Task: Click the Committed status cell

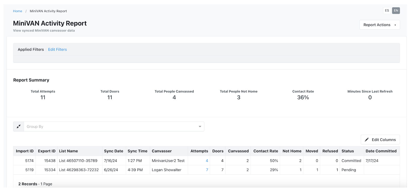Action: (x=351, y=161)
